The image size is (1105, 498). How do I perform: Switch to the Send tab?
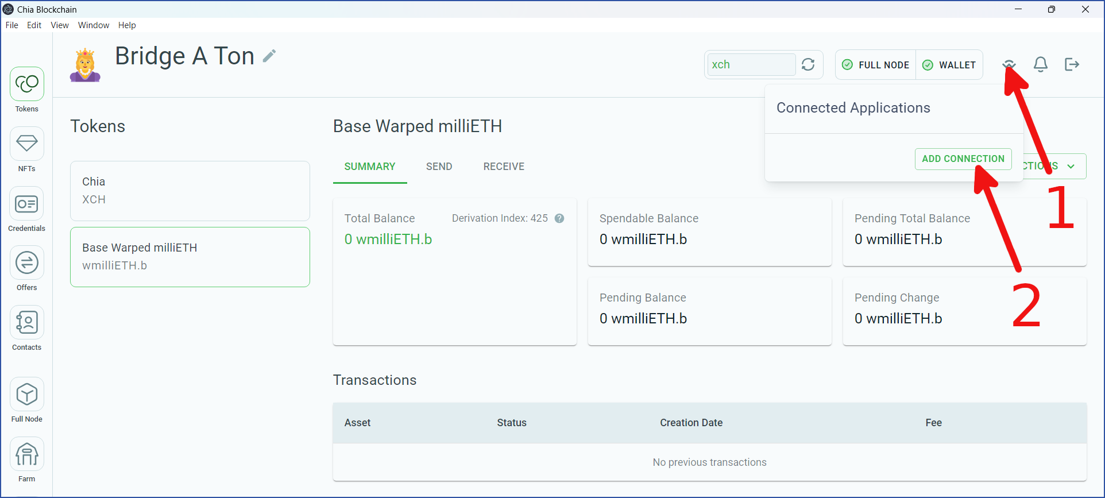[x=439, y=167]
